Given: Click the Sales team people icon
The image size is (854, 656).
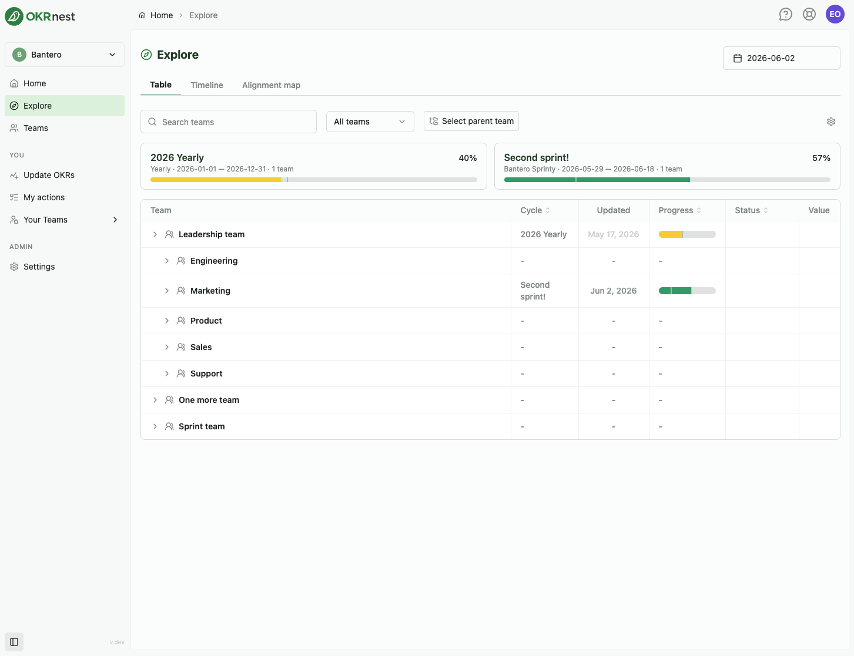Looking at the screenshot, I should pyautogui.click(x=181, y=347).
